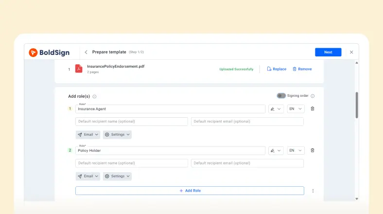The image size is (383, 214).
Task: Delete the Policy Holder role
Action: pos(313,150)
